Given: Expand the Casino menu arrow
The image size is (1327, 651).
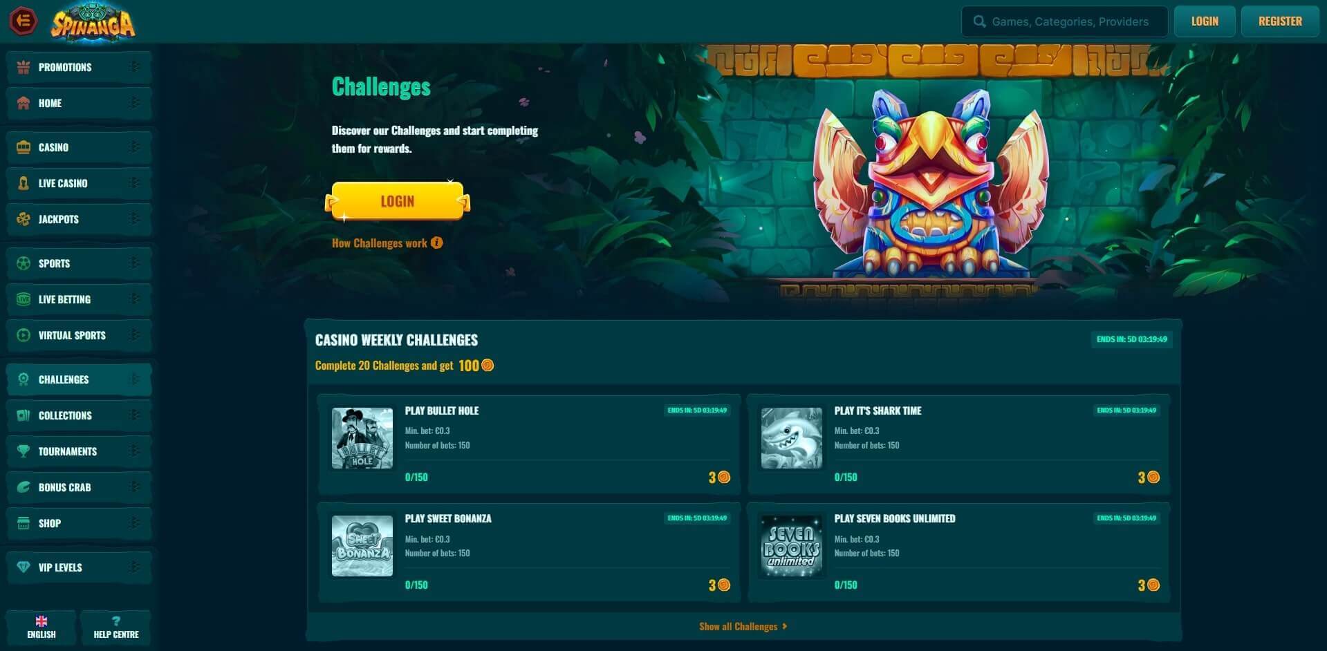Looking at the screenshot, I should [135, 147].
